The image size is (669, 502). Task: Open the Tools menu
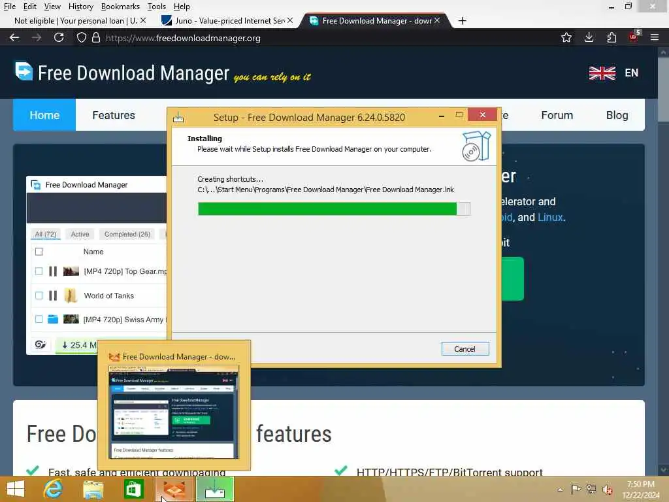[x=157, y=7]
